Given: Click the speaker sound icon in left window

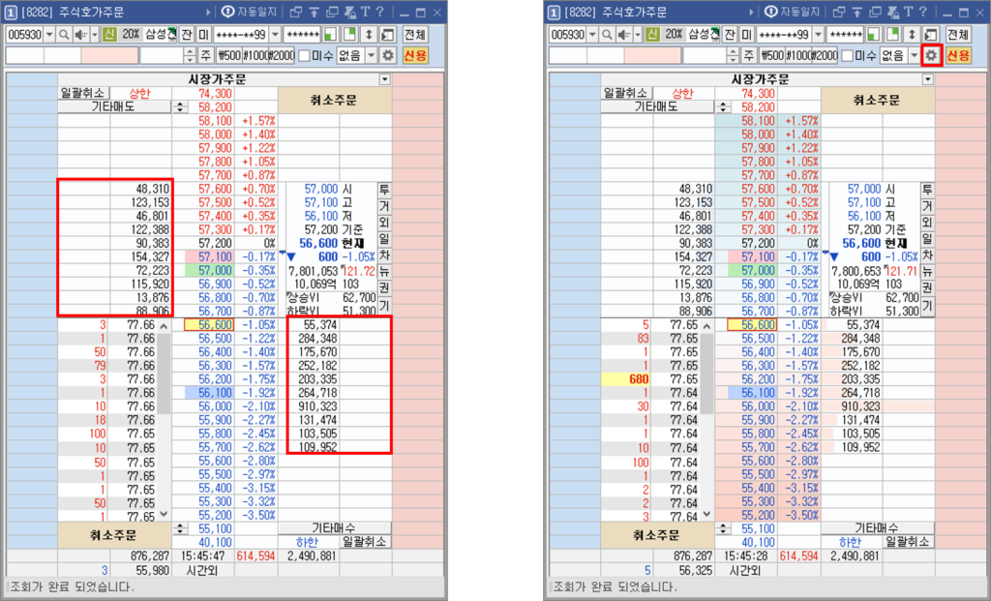Looking at the screenshot, I should (81, 34).
